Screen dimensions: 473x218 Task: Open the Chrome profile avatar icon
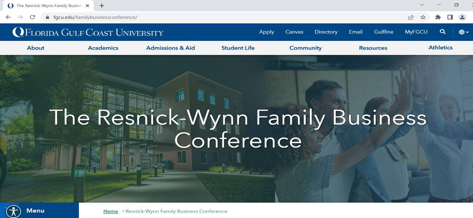[462, 17]
